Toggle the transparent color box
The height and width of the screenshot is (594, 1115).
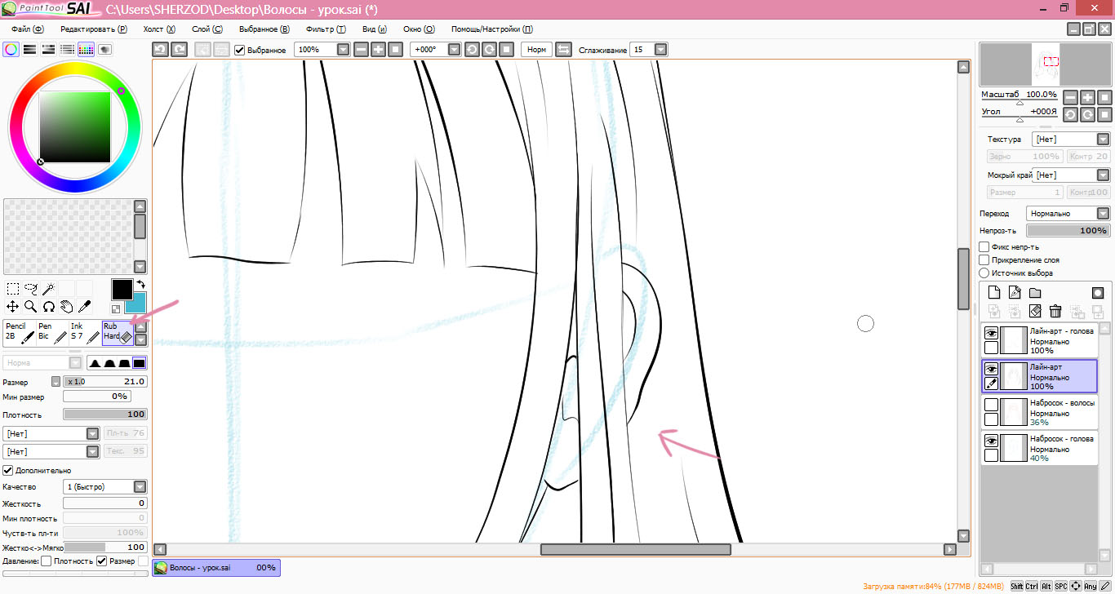coord(116,309)
